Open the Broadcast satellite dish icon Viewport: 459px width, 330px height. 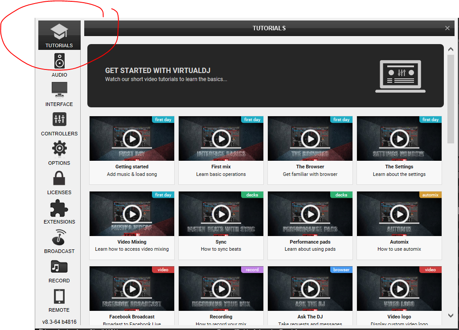pyautogui.click(x=59, y=237)
